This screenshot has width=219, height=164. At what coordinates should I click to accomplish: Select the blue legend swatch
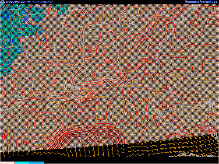36,163
